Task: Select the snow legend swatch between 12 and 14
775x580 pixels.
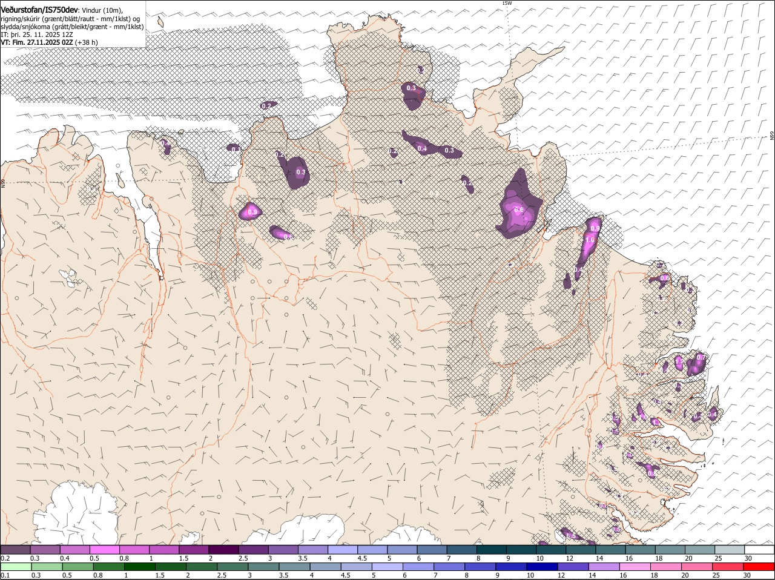Action: [x=581, y=549]
